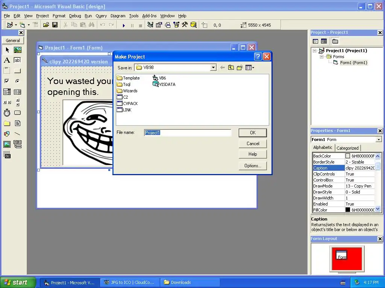Collapse the Forms folder node
This screenshot has width=385, height=288.
pyautogui.click(x=321, y=57)
